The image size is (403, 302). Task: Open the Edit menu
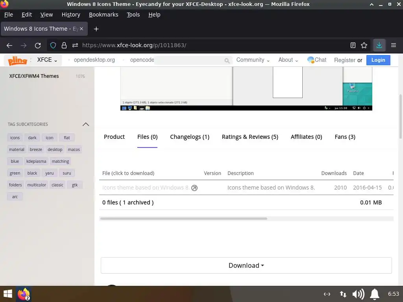point(27,15)
